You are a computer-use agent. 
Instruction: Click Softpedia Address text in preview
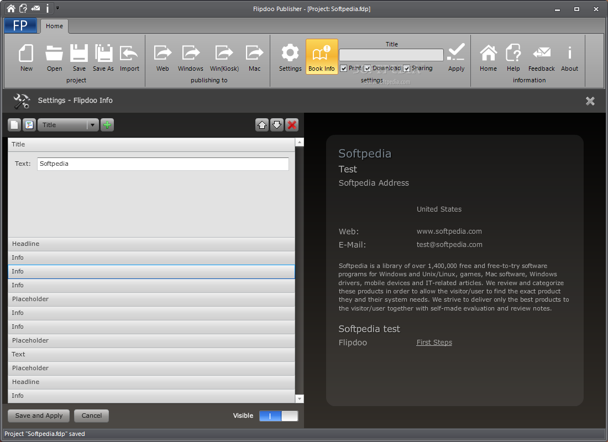374,183
